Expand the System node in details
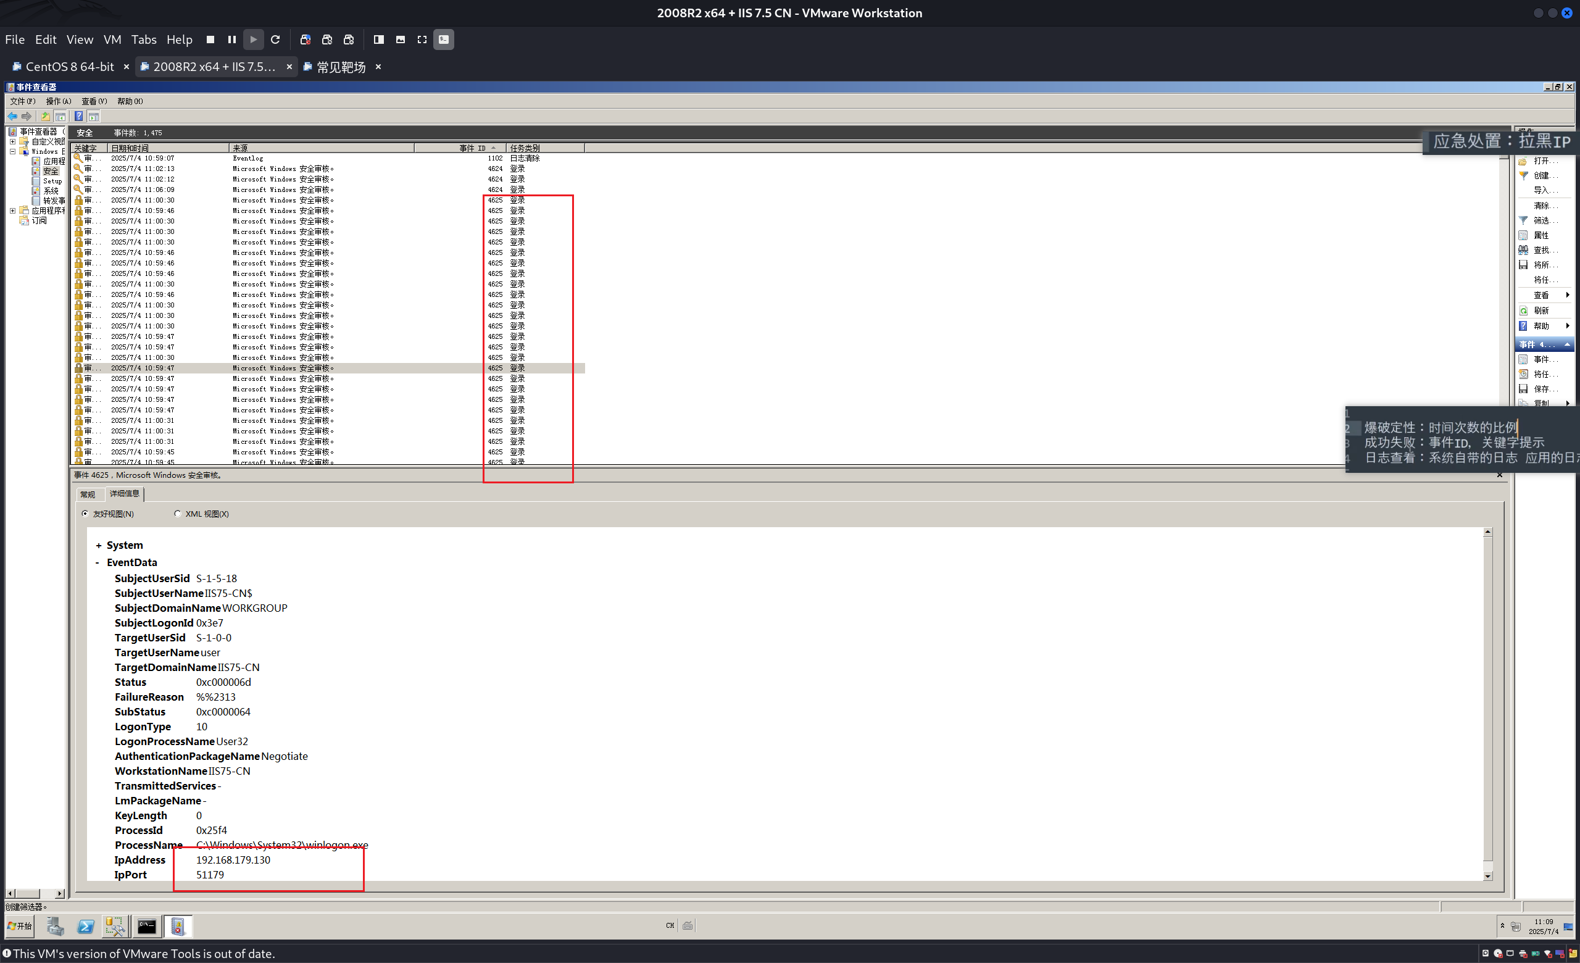Image resolution: width=1580 pixels, height=963 pixels. pyautogui.click(x=99, y=546)
